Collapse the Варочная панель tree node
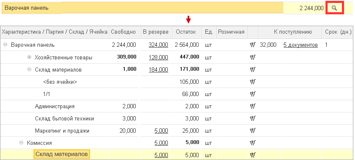Screen dimensions: 355x160 click(x=5, y=45)
